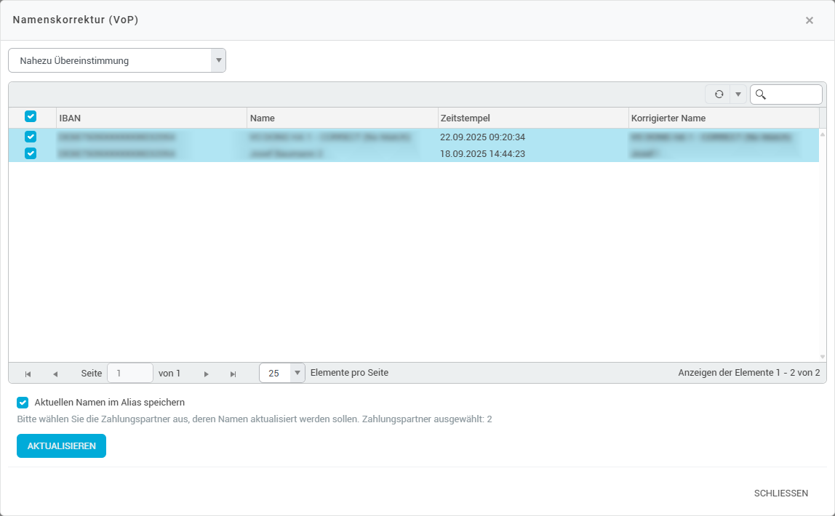Go to first page of results
This screenshot has width=835, height=516.
[x=28, y=374]
